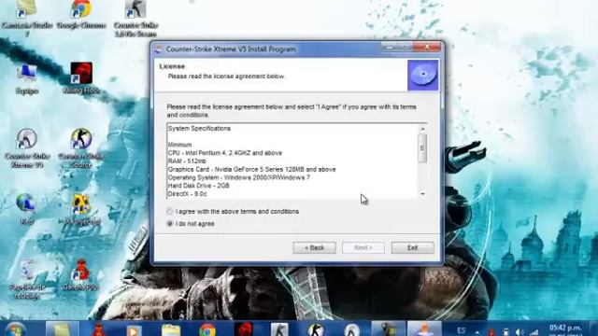The width and height of the screenshot is (598, 336).
Task: Open Google Chrome desktop shortcut
Action: tap(81, 15)
